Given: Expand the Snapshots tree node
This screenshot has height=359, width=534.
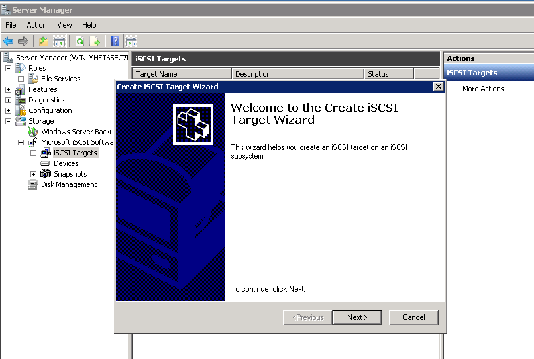Looking at the screenshot, I should tap(34, 174).
